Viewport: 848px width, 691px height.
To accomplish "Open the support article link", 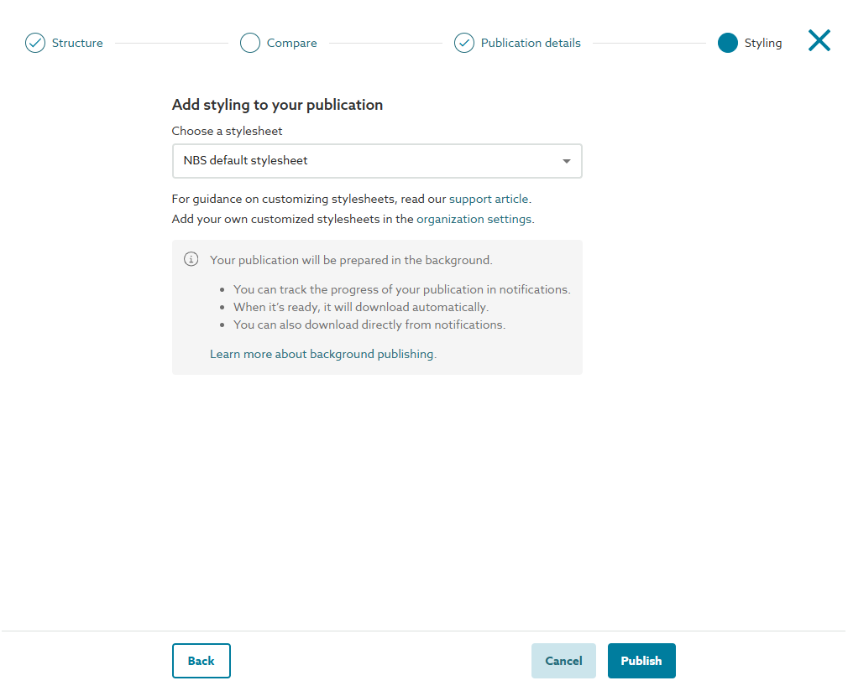I will pos(489,199).
